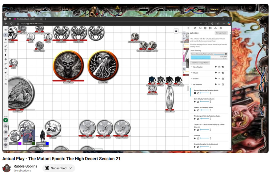
Task: Play The Longest Rain track
Action: pyautogui.click(x=195, y=119)
